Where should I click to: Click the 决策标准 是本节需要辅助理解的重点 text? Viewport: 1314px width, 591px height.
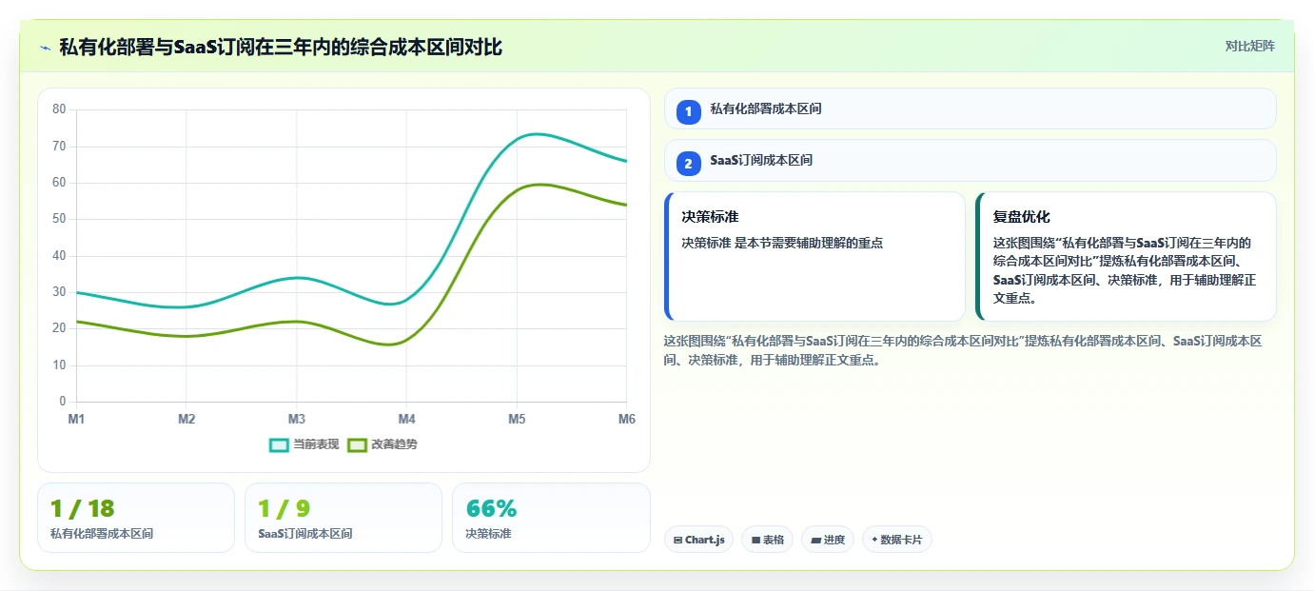click(x=782, y=243)
